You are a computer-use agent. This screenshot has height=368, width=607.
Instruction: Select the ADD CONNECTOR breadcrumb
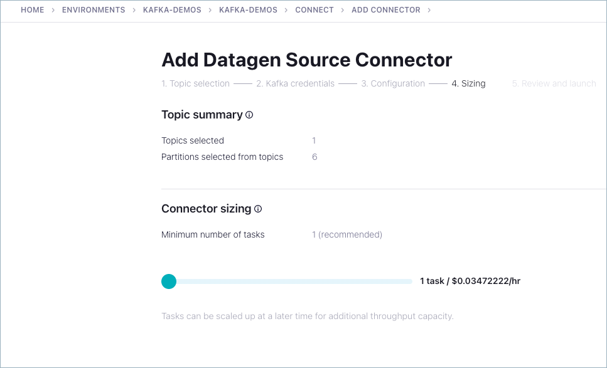click(x=385, y=10)
